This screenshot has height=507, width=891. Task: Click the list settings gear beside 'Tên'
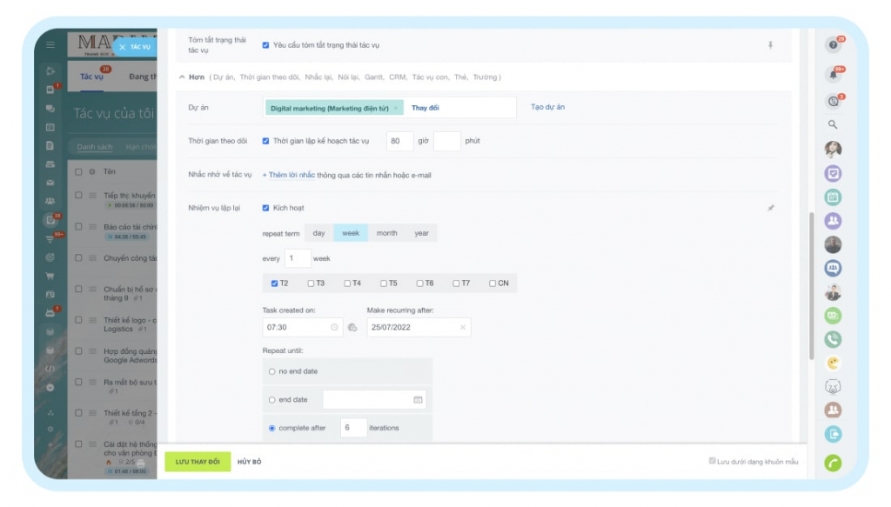[x=92, y=171]
